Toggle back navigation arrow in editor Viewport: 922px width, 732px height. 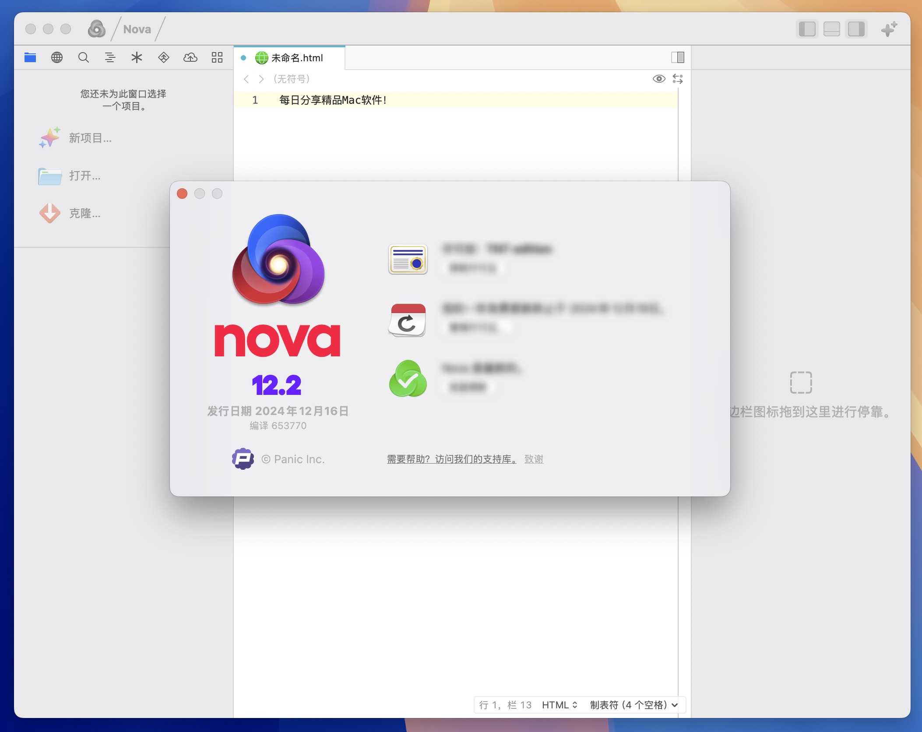246,79
